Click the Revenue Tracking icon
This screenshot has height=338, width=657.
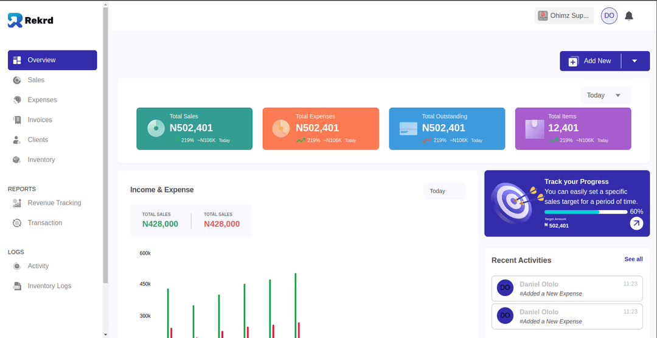coord(17,203)
